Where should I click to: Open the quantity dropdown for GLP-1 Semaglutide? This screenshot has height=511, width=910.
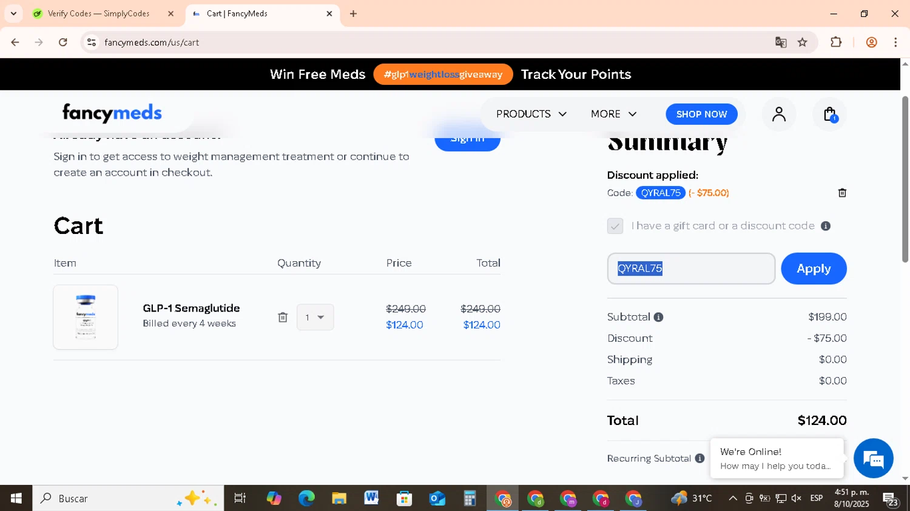[x=315, y=317]
